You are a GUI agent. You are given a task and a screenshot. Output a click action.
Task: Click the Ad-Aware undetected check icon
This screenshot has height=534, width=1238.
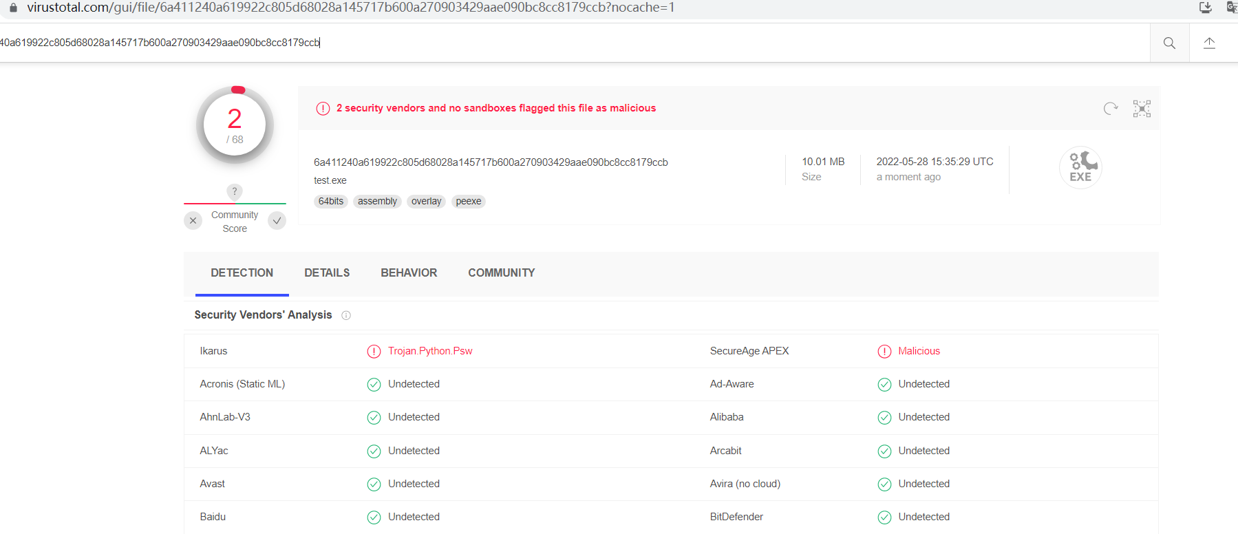(x=884, y=385)
